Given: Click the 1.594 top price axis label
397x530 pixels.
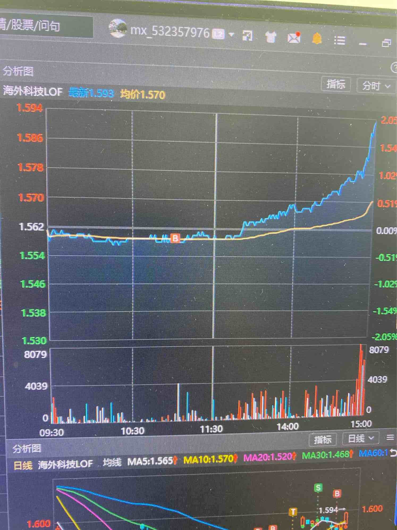Looking at the screenshot, I should click(x=29, y=108).
